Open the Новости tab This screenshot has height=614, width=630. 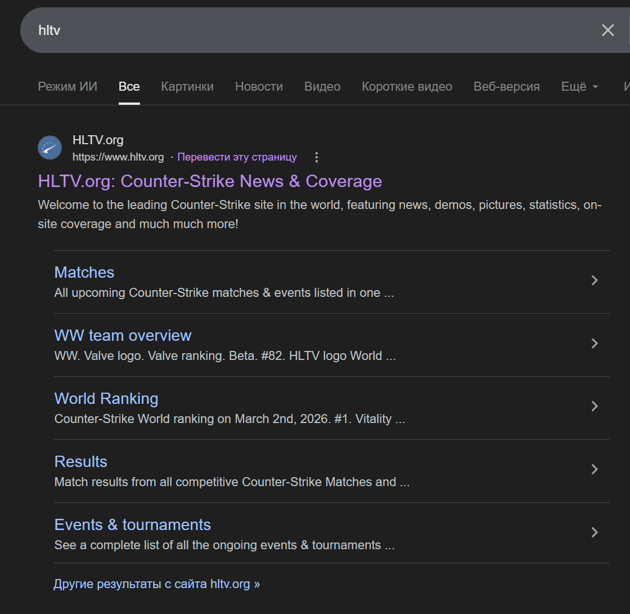(259, 87)
